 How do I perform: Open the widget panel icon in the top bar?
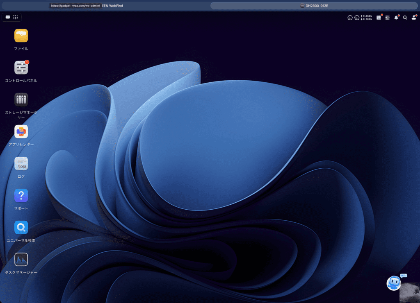(379, 18)
